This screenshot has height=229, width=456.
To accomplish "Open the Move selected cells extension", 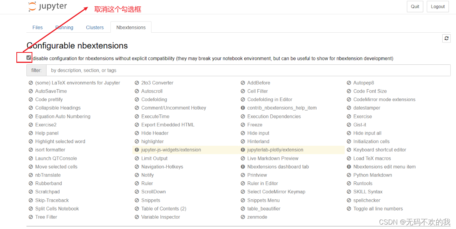I will point(56,167).
